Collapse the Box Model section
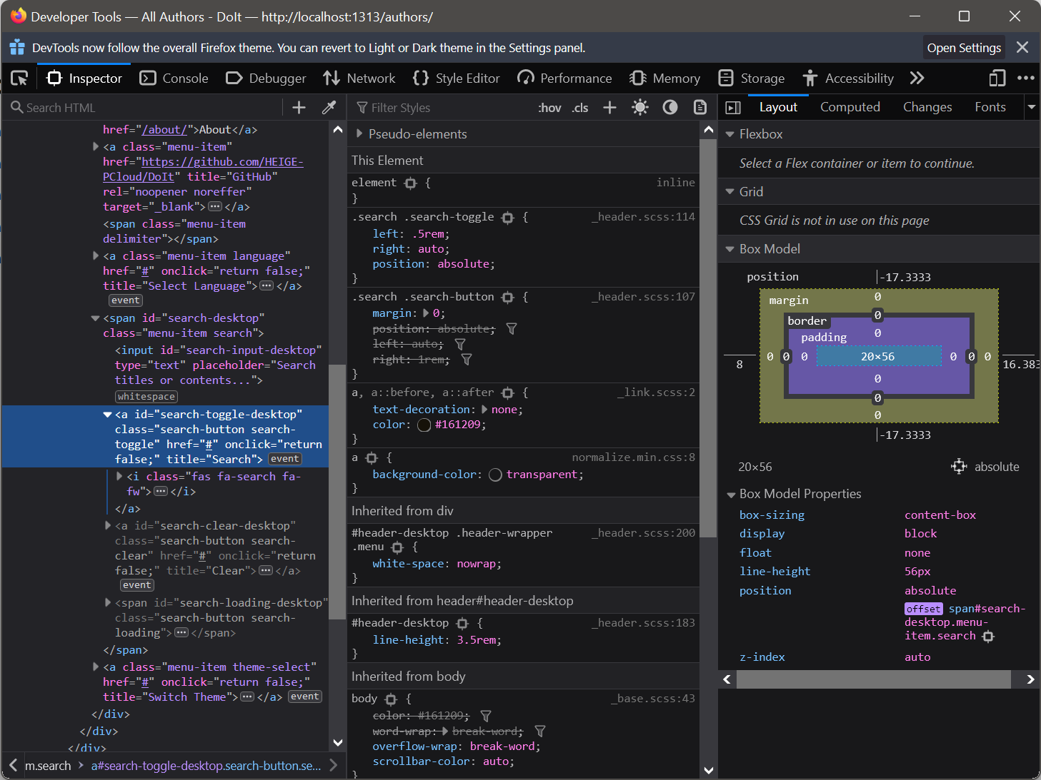This screenshot has height=780, width=1041. (x=729, y=249)
